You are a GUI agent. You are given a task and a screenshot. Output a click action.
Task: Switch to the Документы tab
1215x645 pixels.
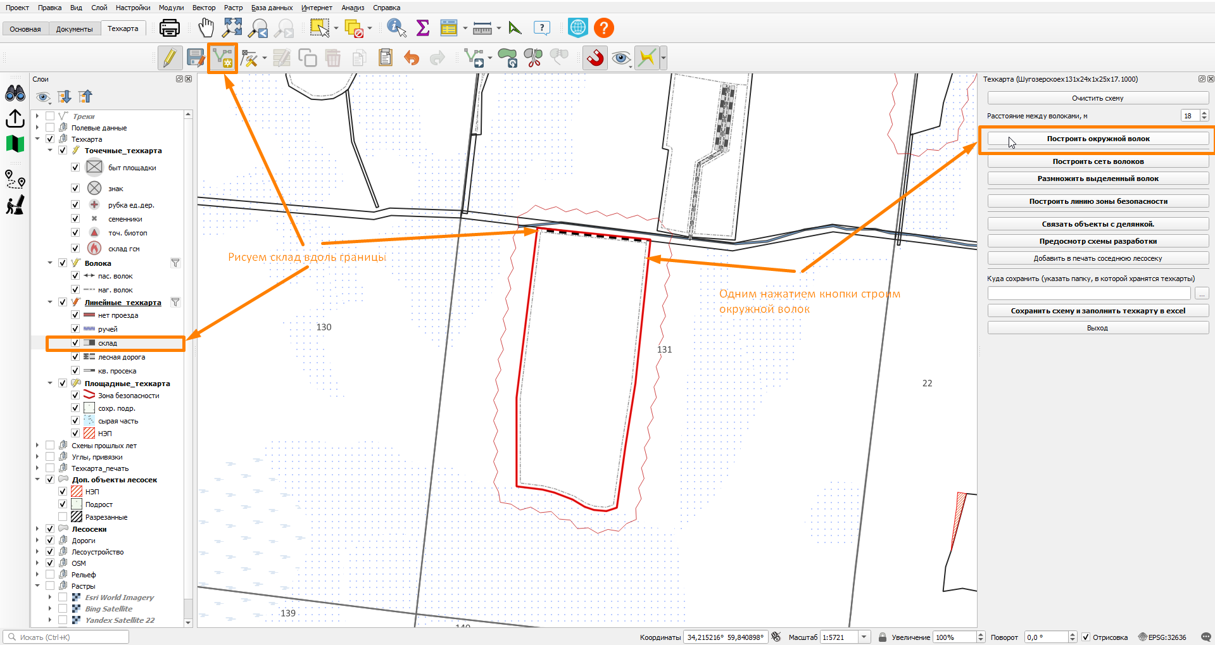(x=74, y=29)
